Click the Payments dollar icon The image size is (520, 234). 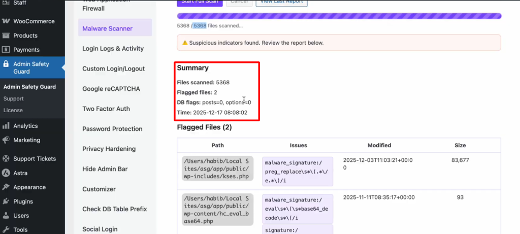(x=6, y=50)
